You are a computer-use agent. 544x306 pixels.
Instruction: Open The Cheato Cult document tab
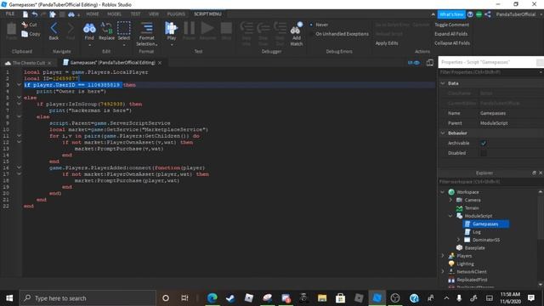29,63
